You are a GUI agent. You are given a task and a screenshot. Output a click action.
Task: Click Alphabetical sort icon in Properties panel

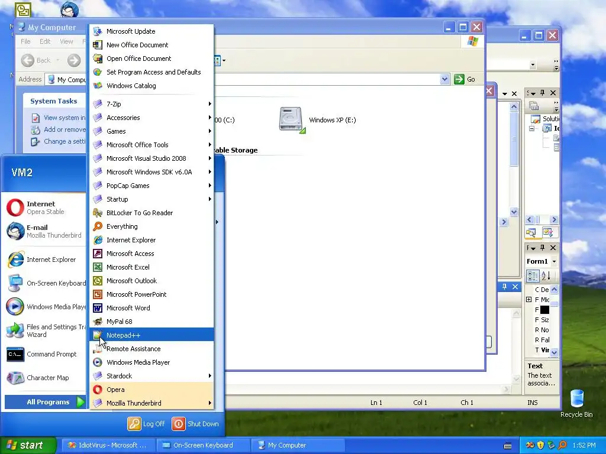pyautogui.click(x=546, y=275)
